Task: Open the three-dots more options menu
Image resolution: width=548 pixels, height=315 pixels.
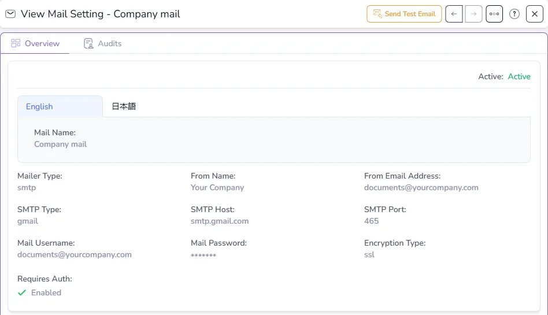Action: (x=494, y=14)
